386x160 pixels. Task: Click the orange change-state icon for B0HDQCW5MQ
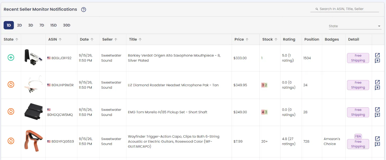[x=11, y=112]
